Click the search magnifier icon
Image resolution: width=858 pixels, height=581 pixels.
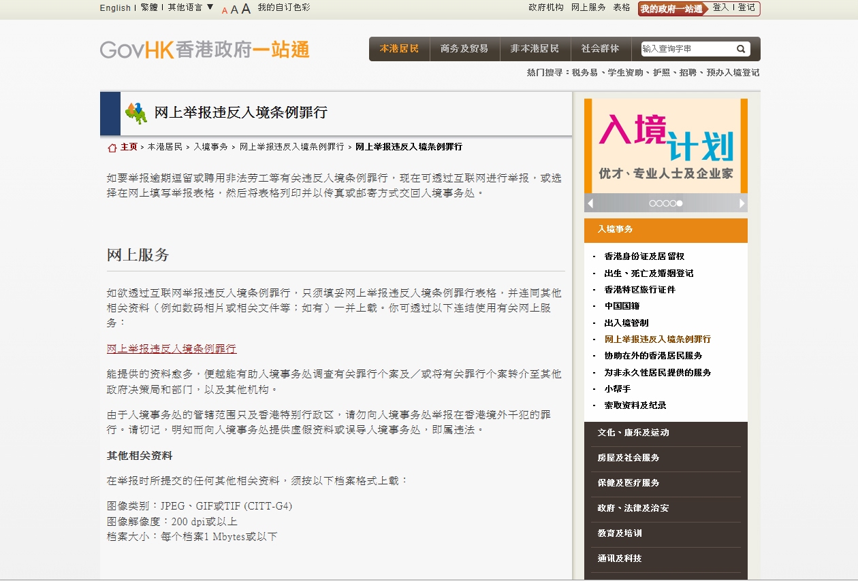pos(741,49)
